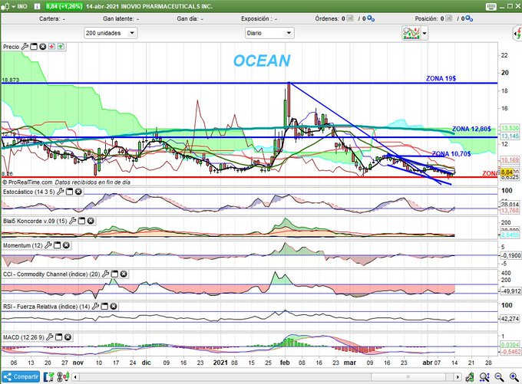Viewport: 522px width, 384px height.
Task: Open Órdenes settings gears icon
Action: (371, 18)
